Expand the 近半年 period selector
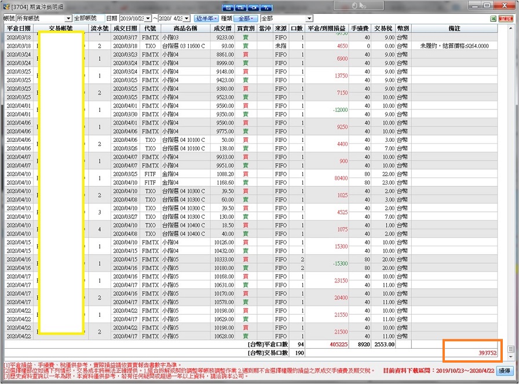 point(206,19)
